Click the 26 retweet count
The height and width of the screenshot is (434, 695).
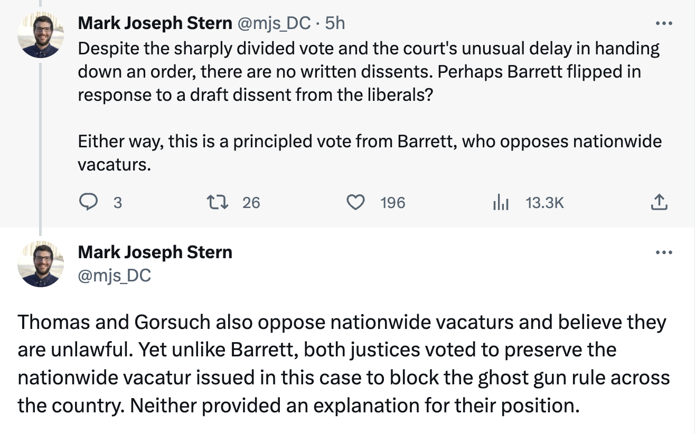[251, 202]
